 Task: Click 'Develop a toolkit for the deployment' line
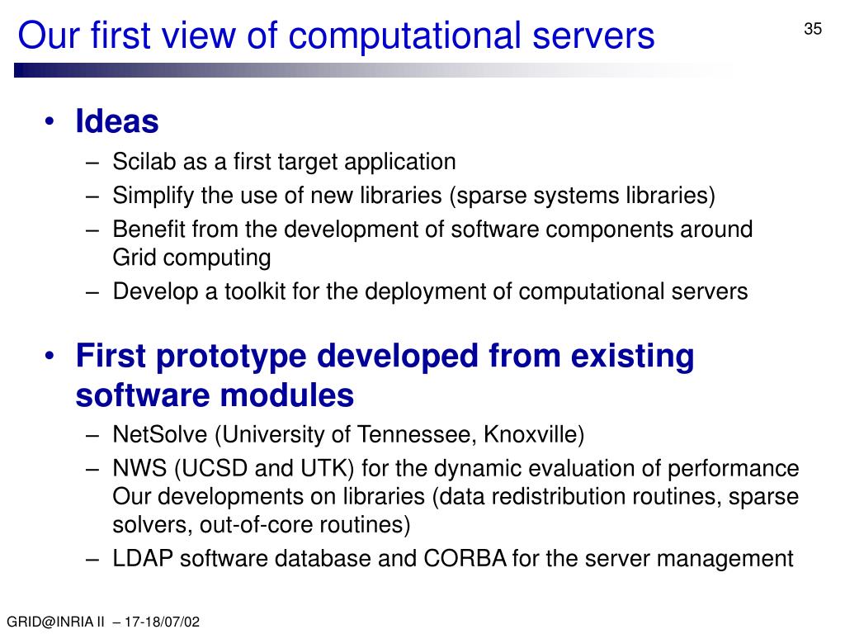[x=430, y=291]
